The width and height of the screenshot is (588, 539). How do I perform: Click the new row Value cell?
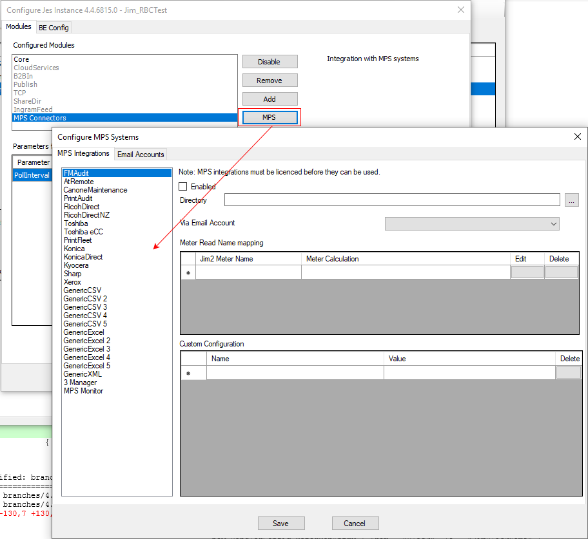tap(469, 373)
